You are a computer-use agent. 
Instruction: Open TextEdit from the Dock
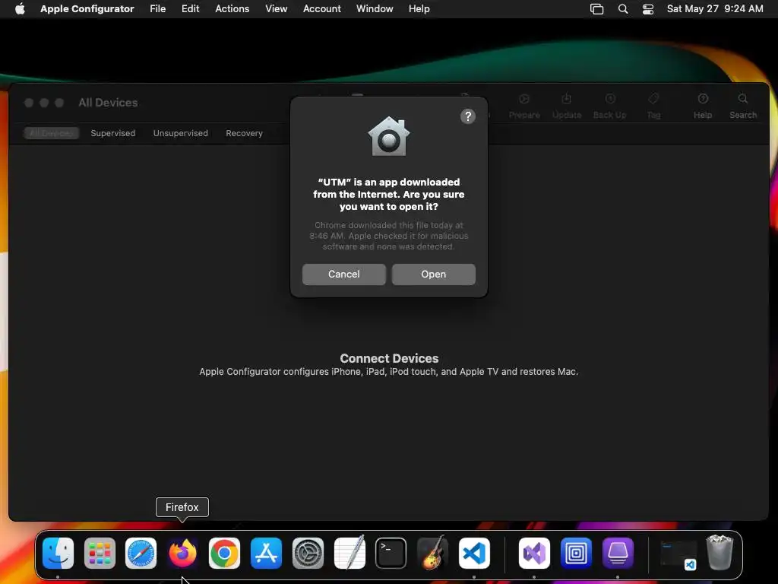349,553
